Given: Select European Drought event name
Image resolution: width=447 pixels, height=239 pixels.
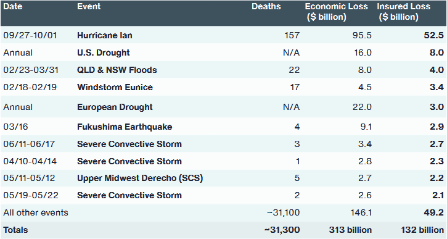Looking at the screenshot, I should click(x=115, y=107).
